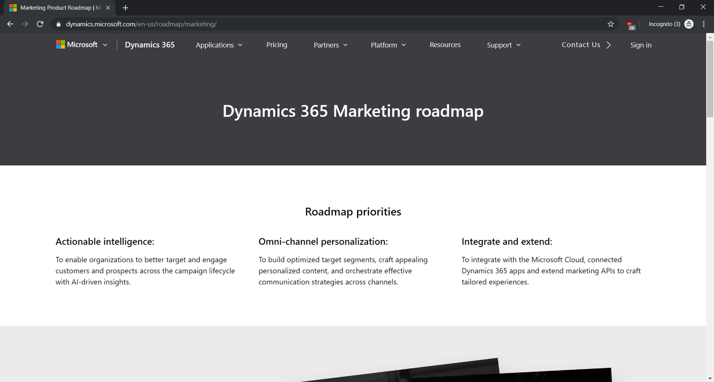Open the Chrome three-dot menu
The height and width of the screenshot is (382, 714).
[704, 24]
